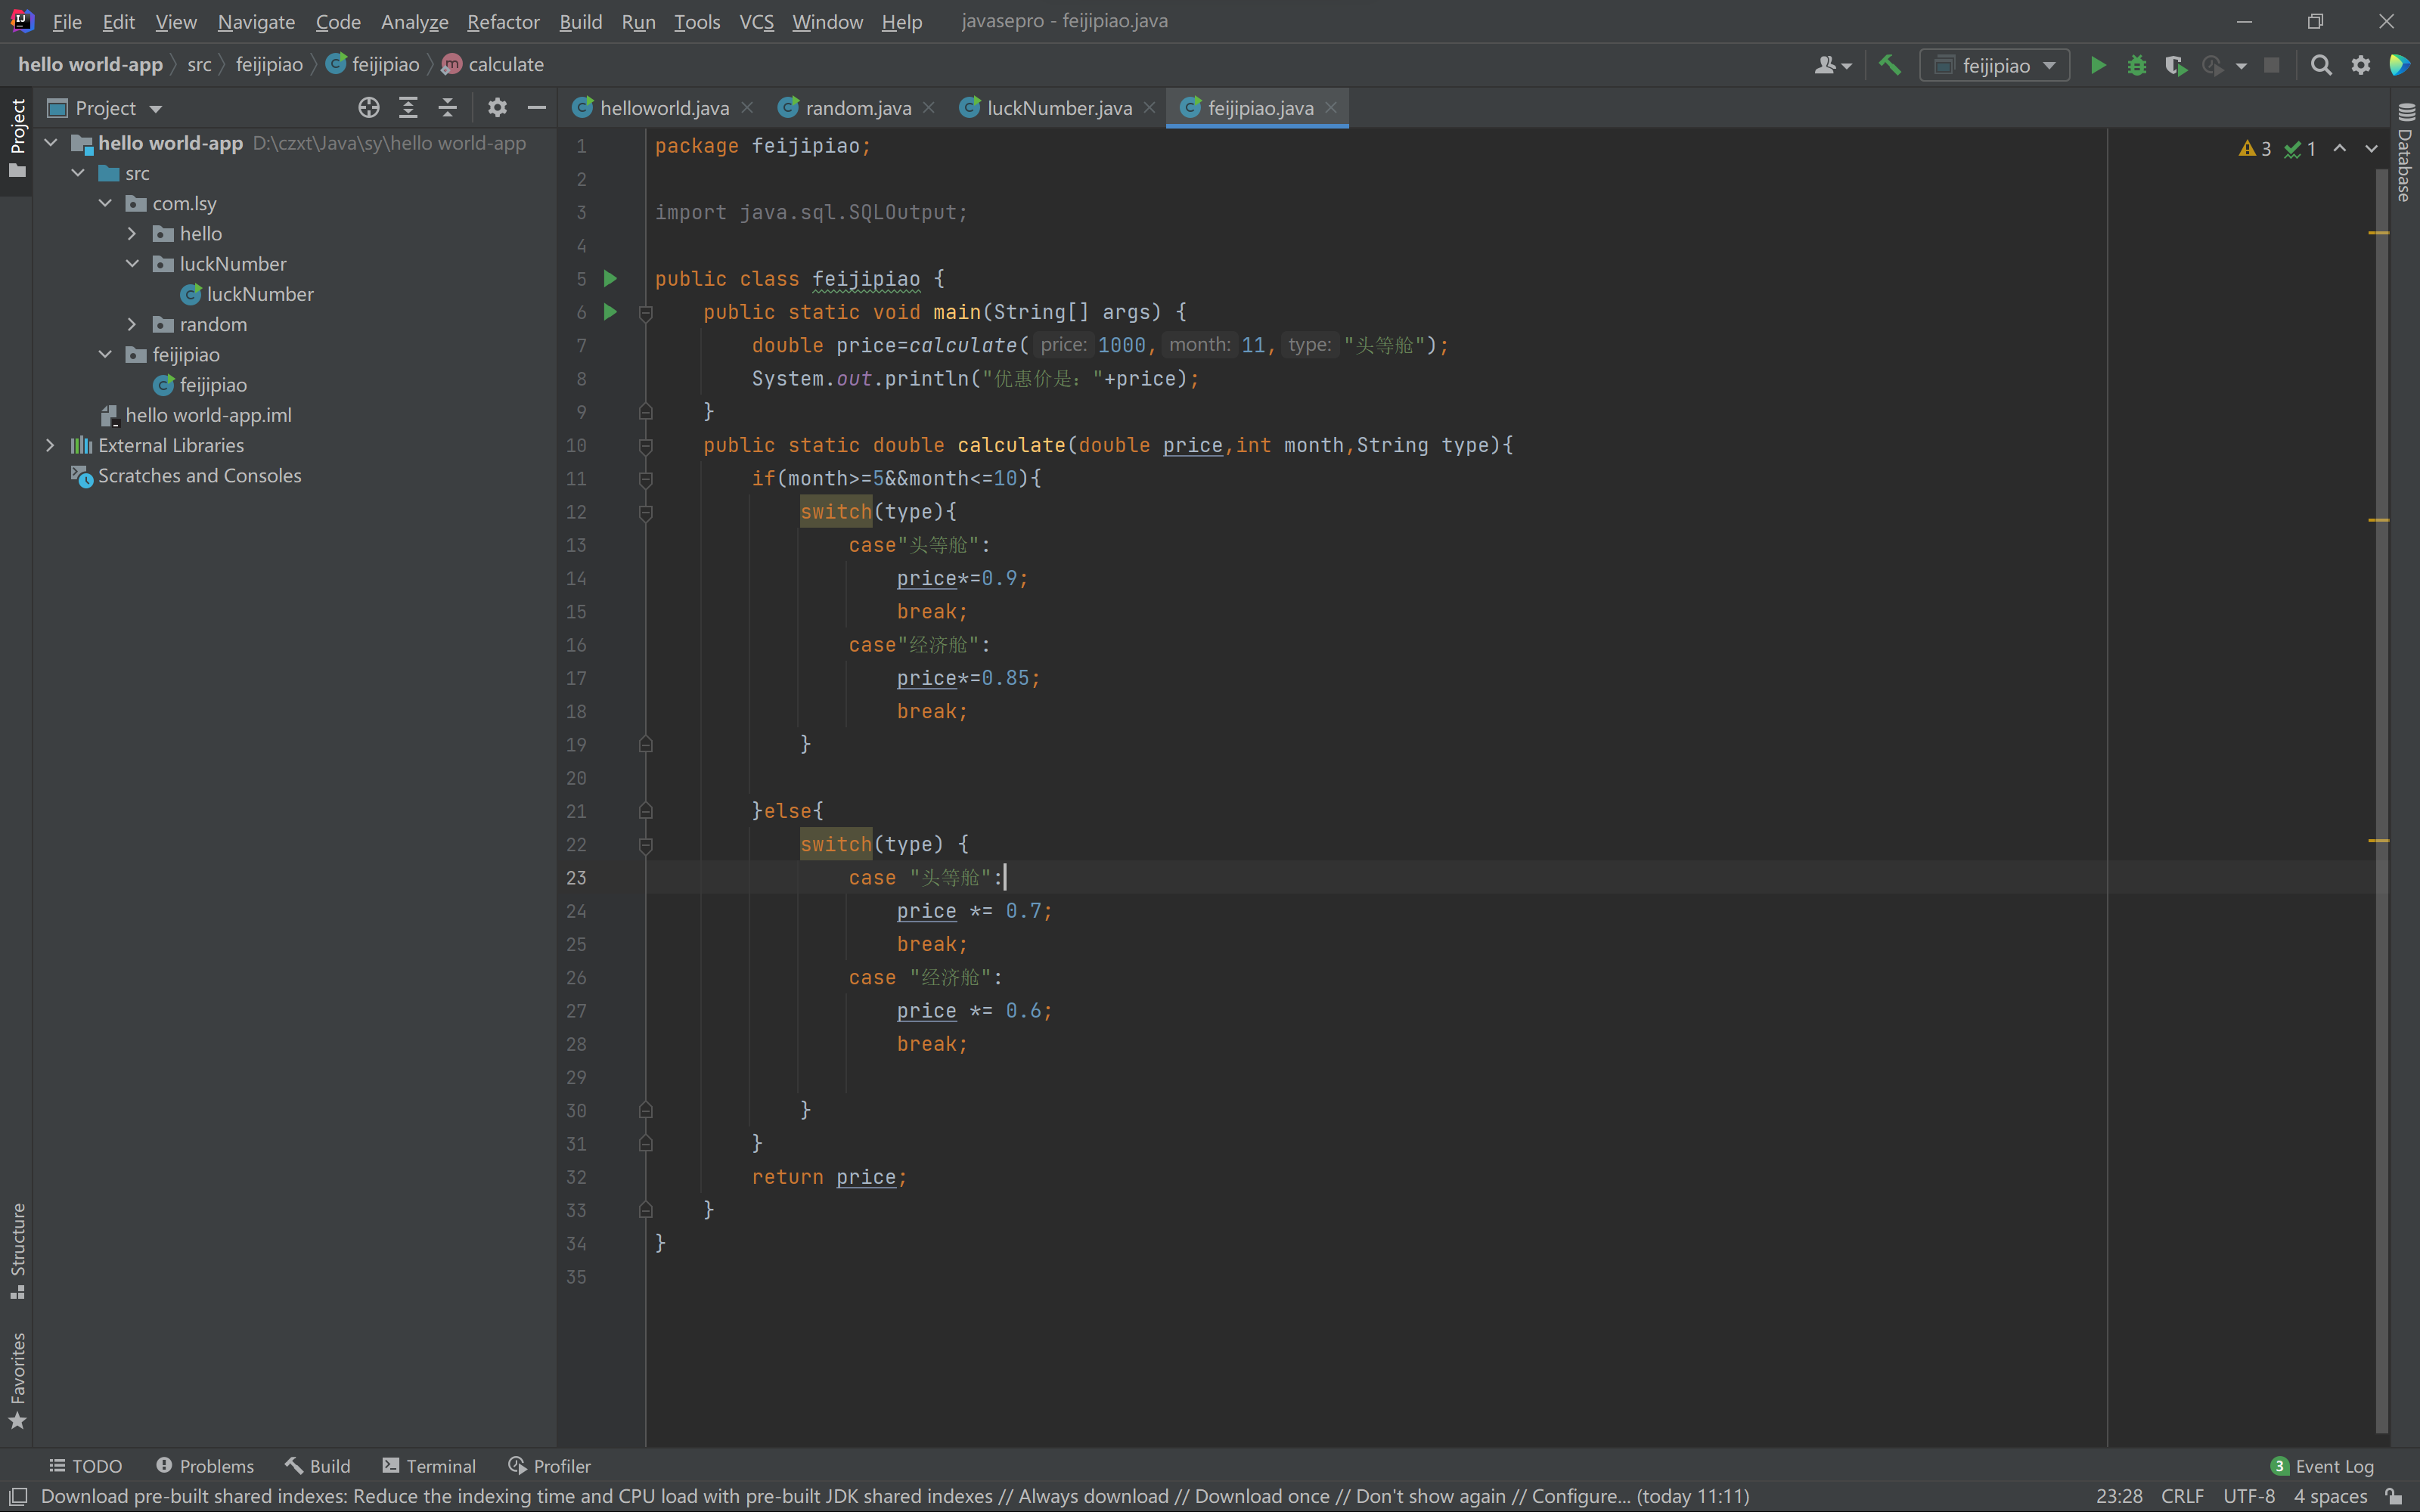Toggle the Database side panel
Screen dimensions: 2420x1512
point(2405,155)
